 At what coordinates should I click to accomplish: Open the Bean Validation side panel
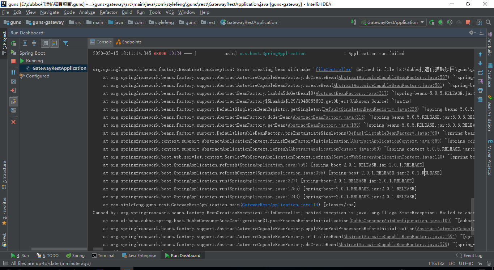pos(490,113)
